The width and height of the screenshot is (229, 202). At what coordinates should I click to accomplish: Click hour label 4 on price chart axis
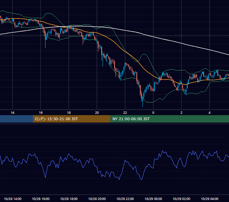pyautogui.click(x=209, y=113)
